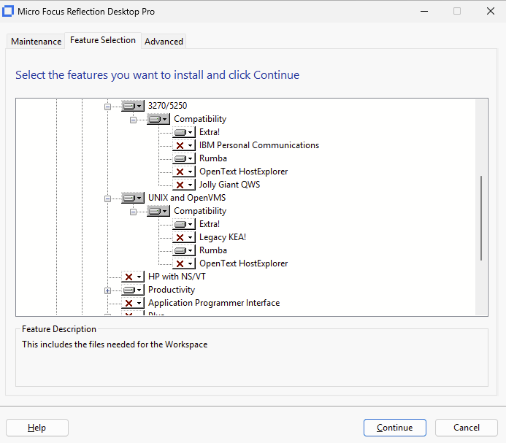506x443 pixels.
Task: Select UNIX and OpenVMS feature label
Action: click(187, 198)
